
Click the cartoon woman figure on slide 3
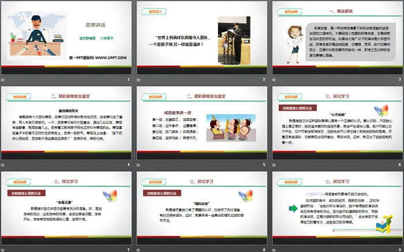point(294,44)
